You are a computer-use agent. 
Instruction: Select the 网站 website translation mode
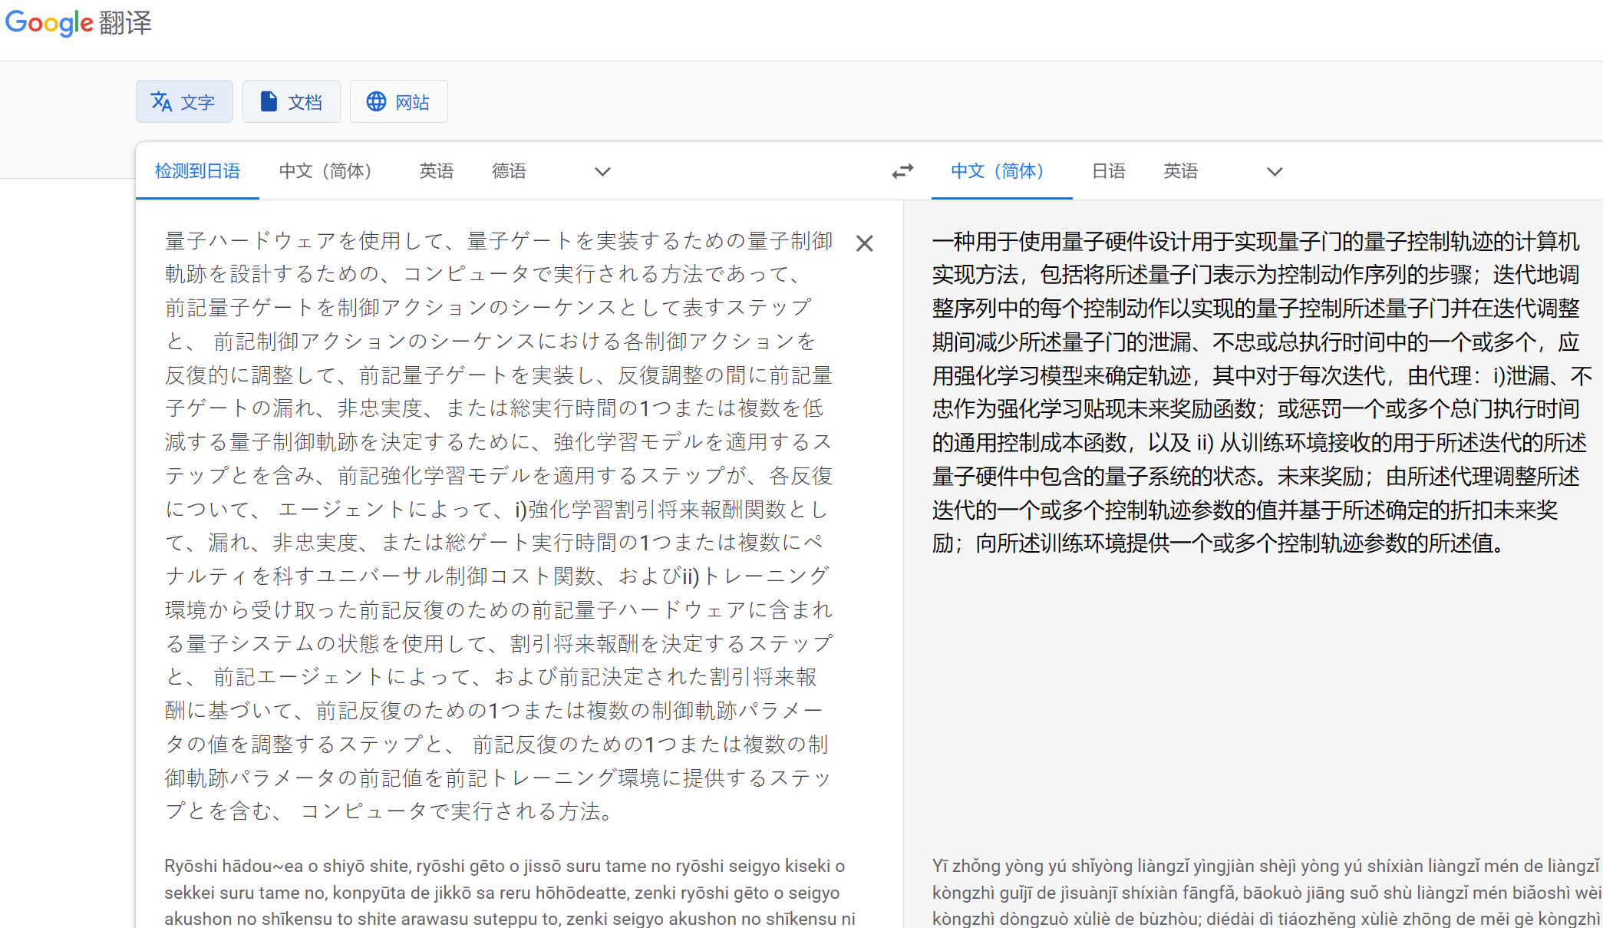[x=399, y=101]
